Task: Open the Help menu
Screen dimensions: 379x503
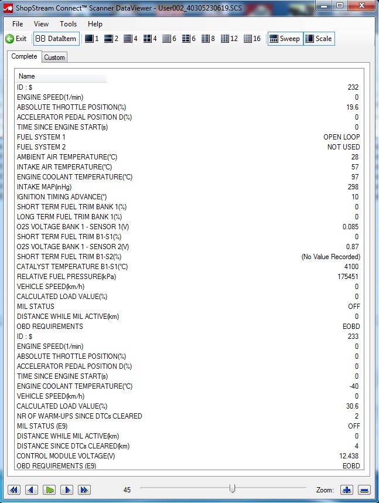Action: [x=95, y=24]
